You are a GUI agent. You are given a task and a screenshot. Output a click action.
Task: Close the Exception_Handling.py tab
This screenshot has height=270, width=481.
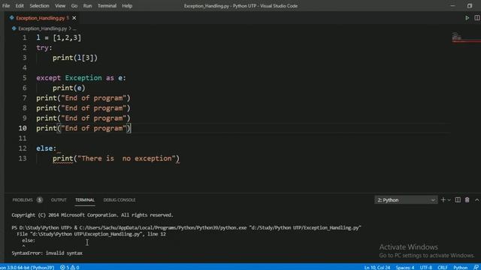click(74, 18)
